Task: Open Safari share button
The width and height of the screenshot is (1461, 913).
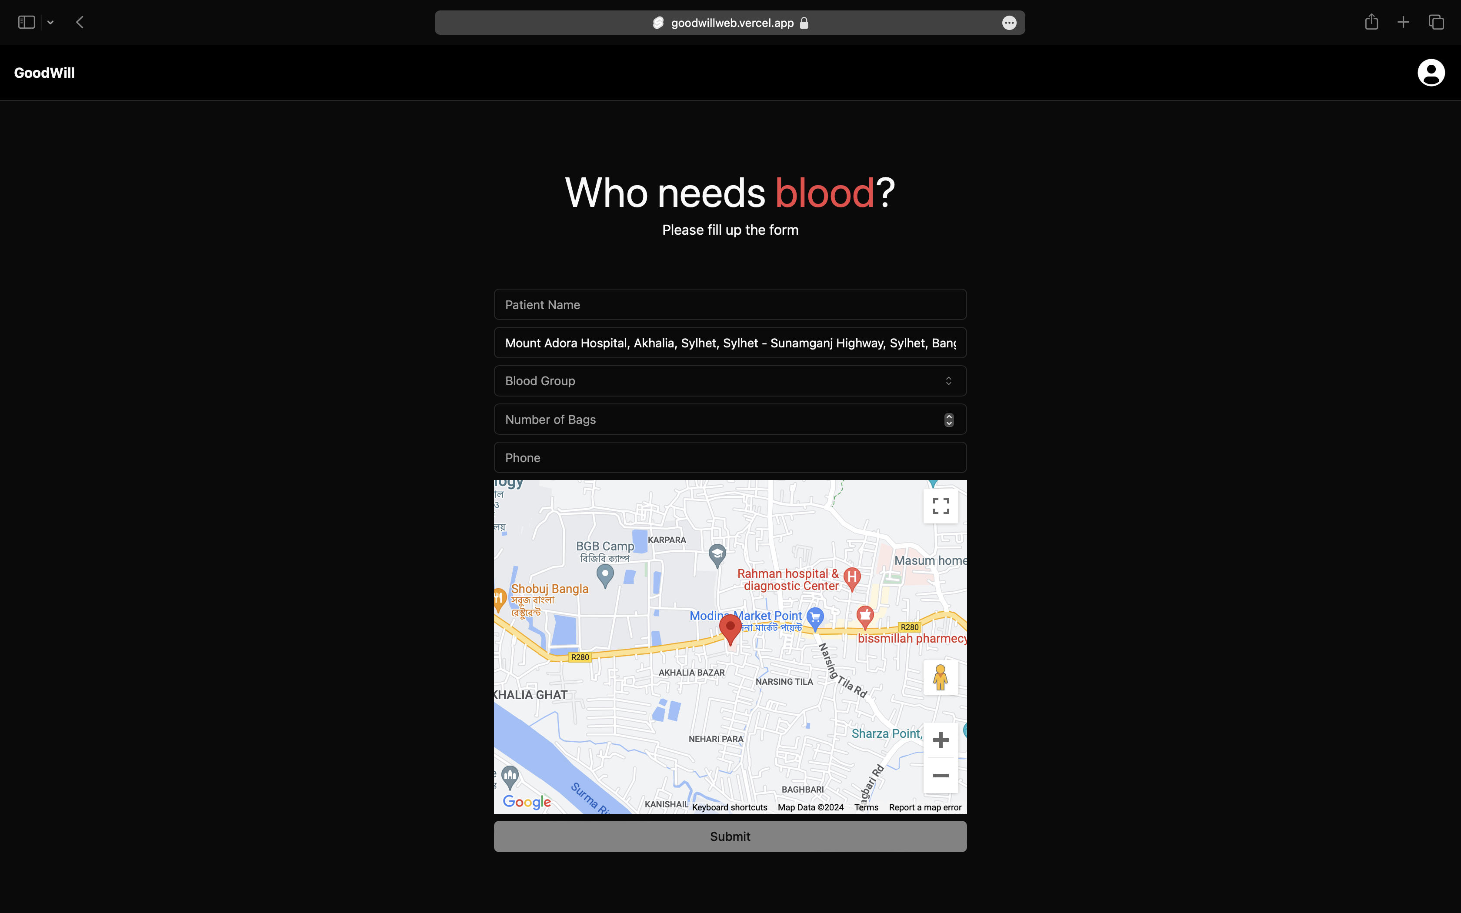Action: click(x=1371, y=22)
